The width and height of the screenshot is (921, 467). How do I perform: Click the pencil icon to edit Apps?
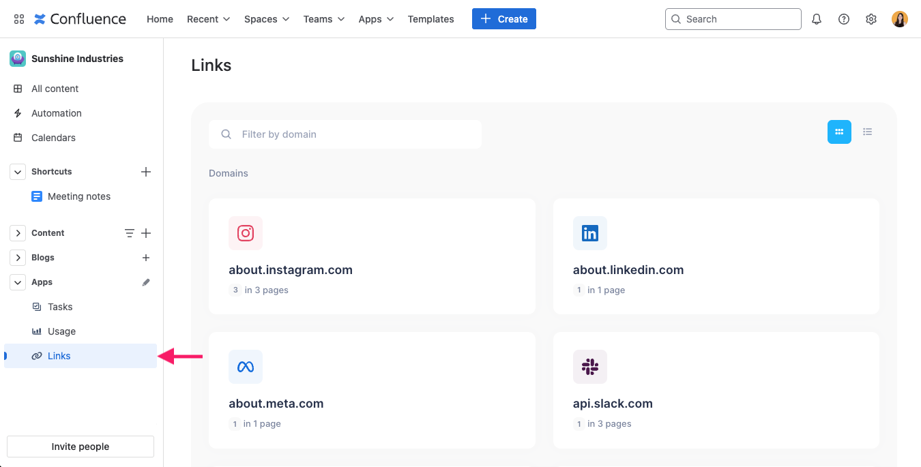(x=145, y=282)
